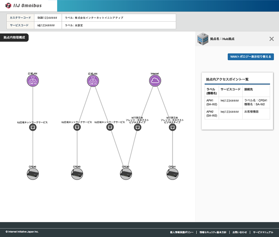
Task: Select the leftmost 広域LAN node icon
Action: pos(32,81)
